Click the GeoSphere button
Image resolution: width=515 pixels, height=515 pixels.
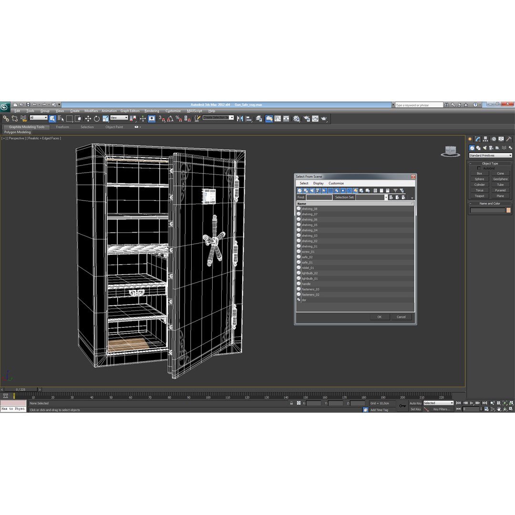(500, 179)
